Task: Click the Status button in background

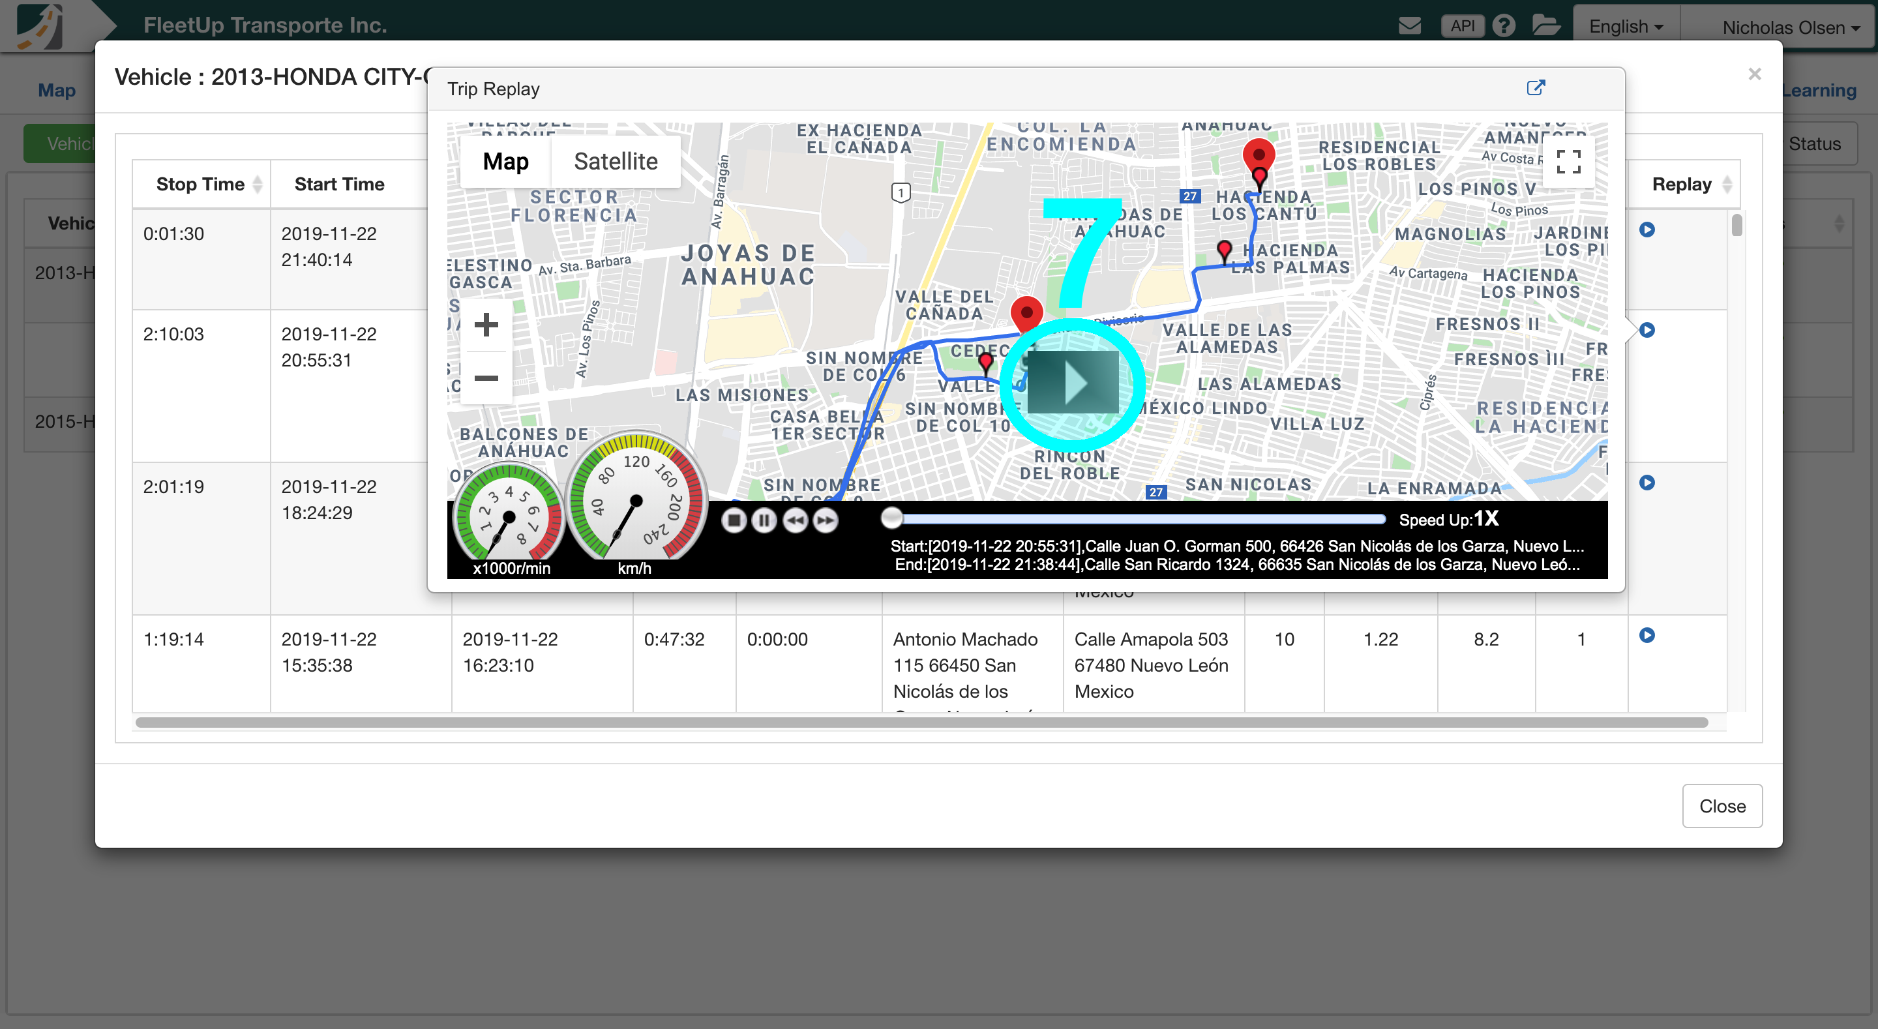Action: coord(1814,143)
